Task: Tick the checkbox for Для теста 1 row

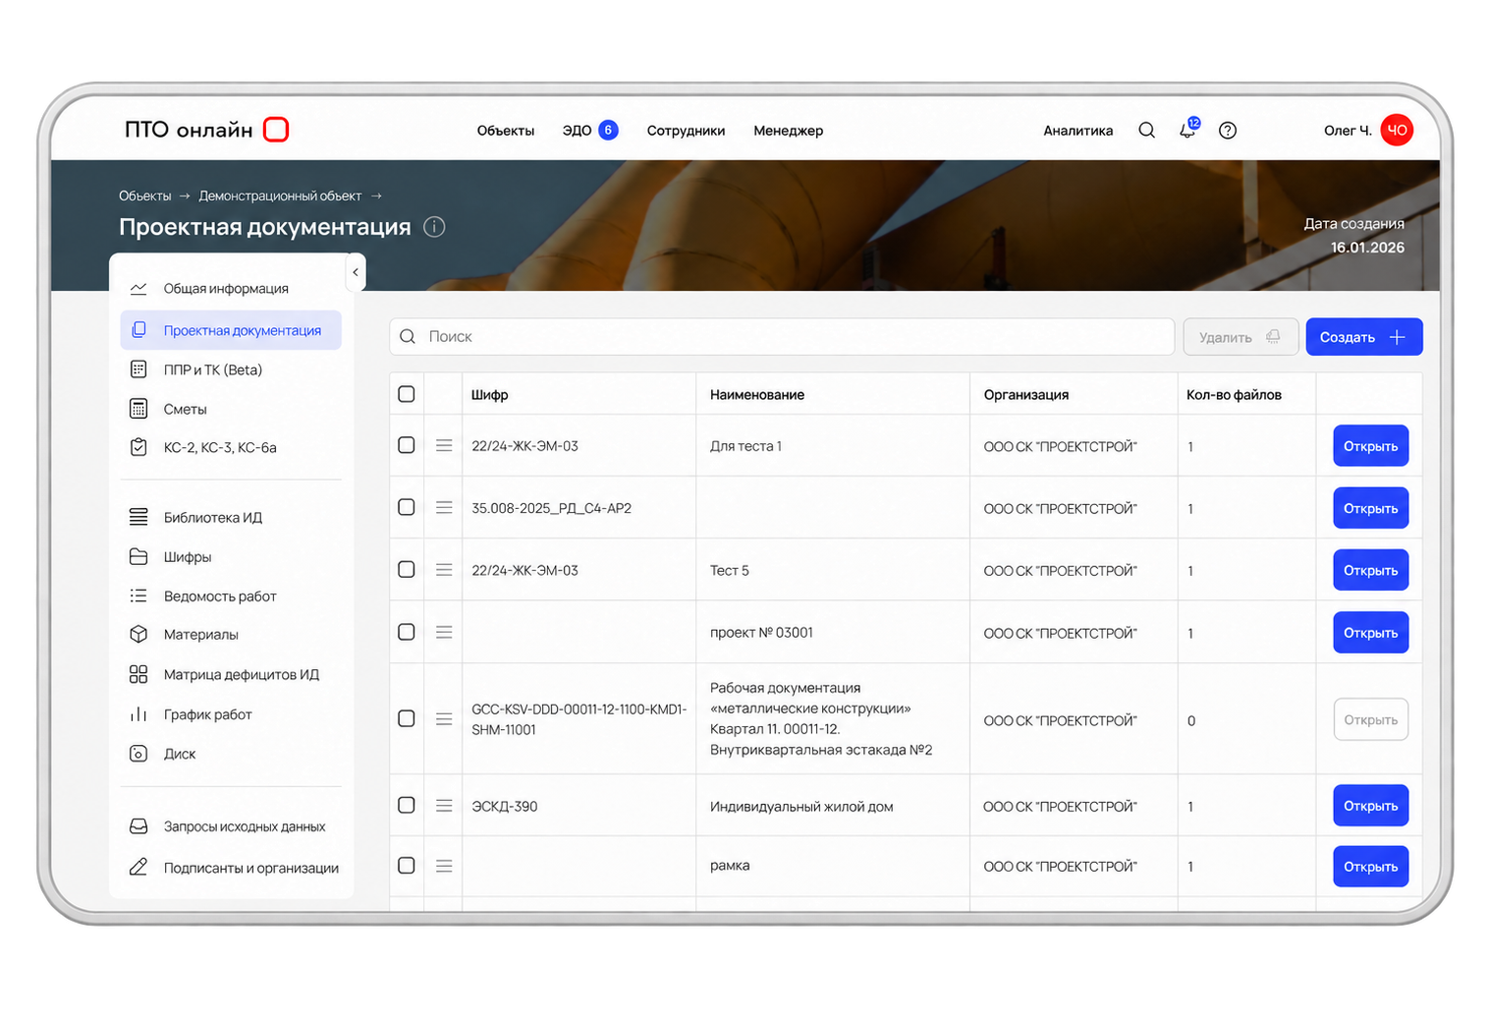Action: pyautogui.click(x=407, y=445)
